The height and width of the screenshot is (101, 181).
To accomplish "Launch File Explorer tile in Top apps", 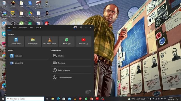I will [33, 42].
